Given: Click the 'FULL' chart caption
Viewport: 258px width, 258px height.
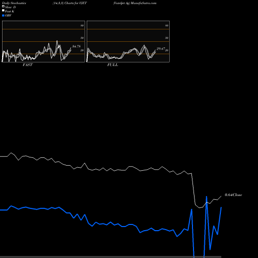Looking at the screenshot, I should [112, 65].
